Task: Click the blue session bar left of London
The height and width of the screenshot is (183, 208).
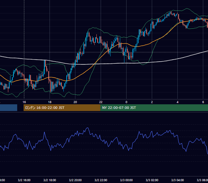Action: pos(9,108)
